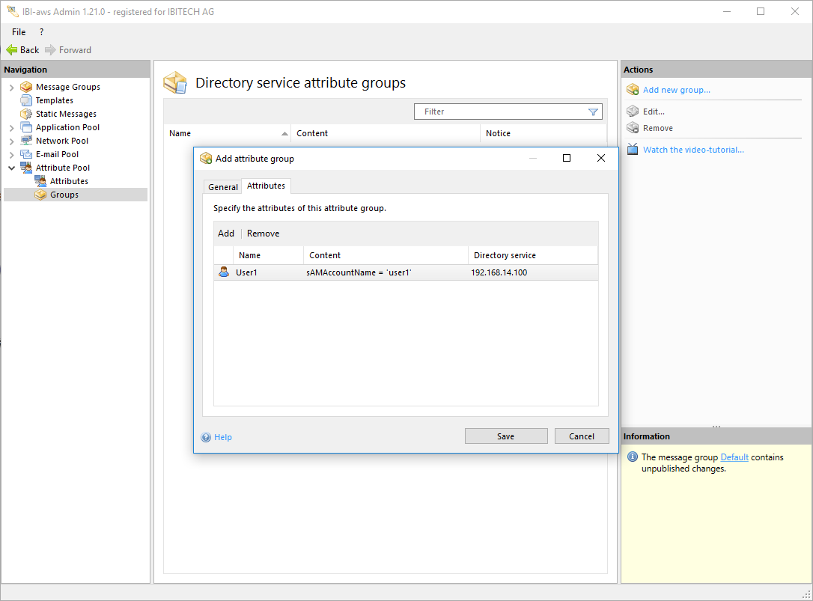Viewport: 813px width, 601px height.
Task: Click Add new group action link
Action: pos(676,90)
